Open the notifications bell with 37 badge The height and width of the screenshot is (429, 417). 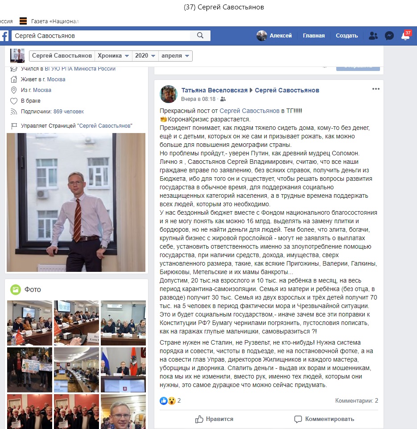pos(405,36)
